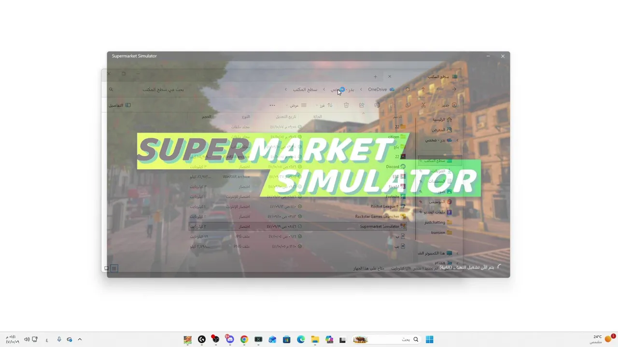
Task: Show hidden icons chevron in system tray
Action: (80, 339)
